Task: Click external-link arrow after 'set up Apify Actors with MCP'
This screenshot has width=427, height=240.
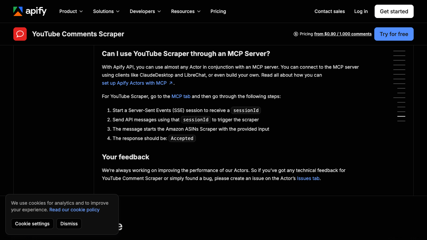Action: pos(171,83)
